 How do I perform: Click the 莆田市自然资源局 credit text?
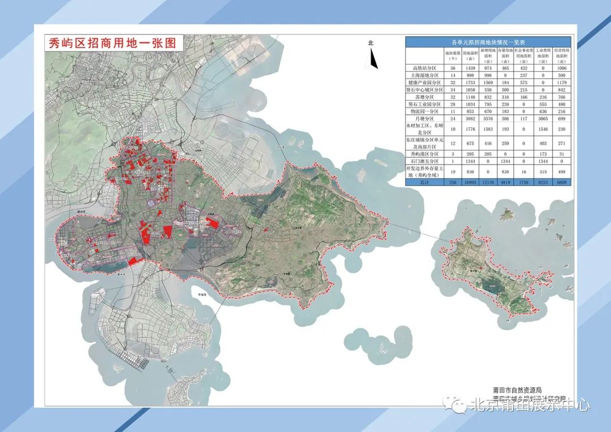(517, 390)
